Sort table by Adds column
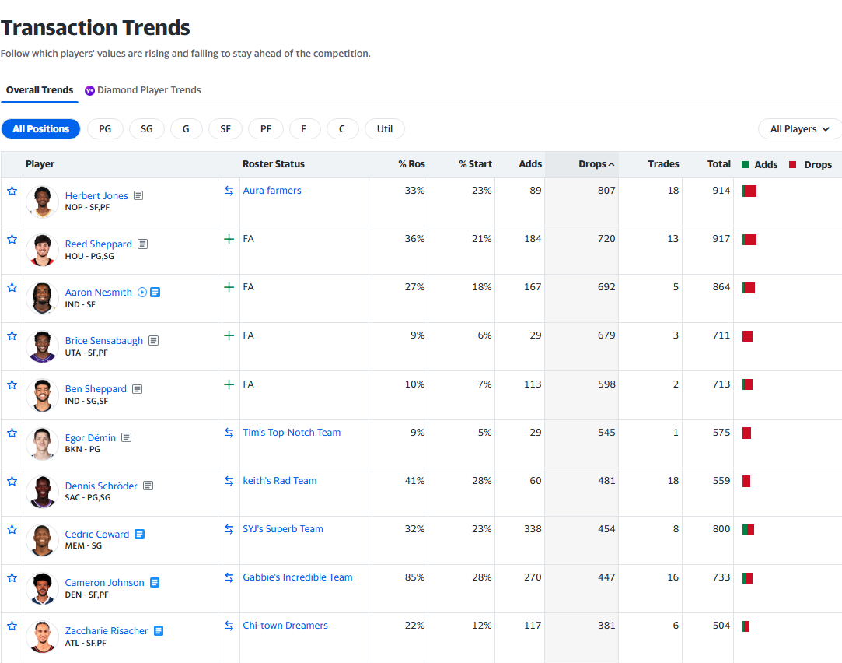842x663 pixels. point(530,164)
